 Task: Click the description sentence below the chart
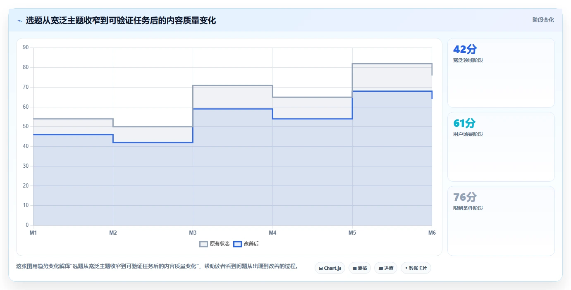click(157, 266)
